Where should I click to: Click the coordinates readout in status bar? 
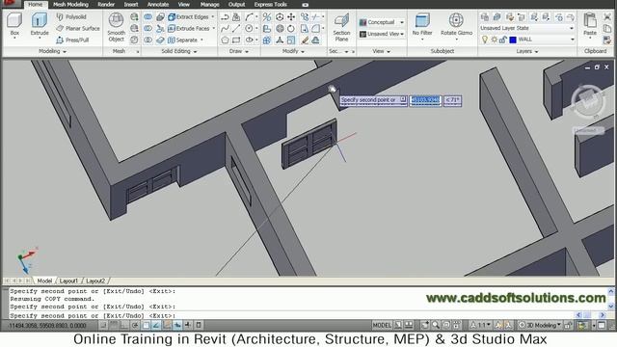(47, 326)
